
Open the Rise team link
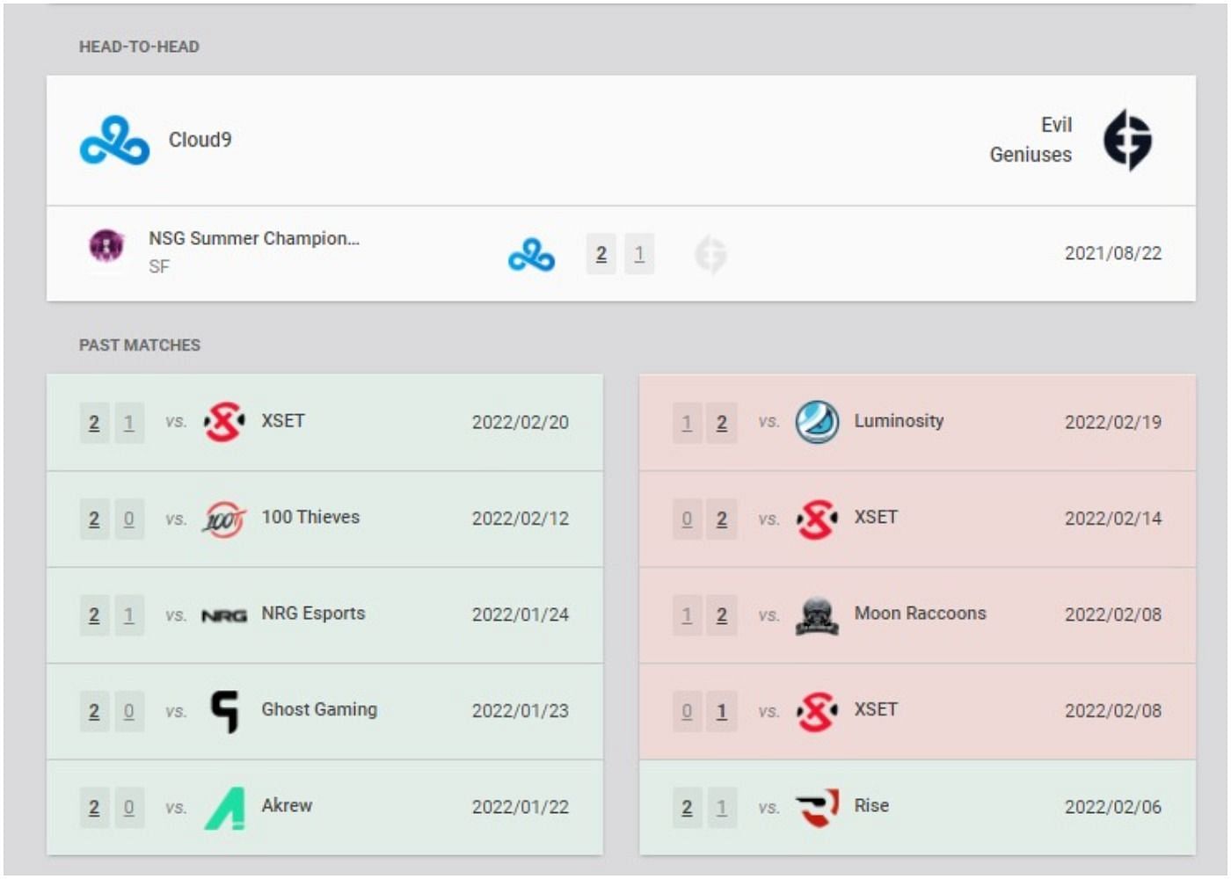(x=871, y=805)
